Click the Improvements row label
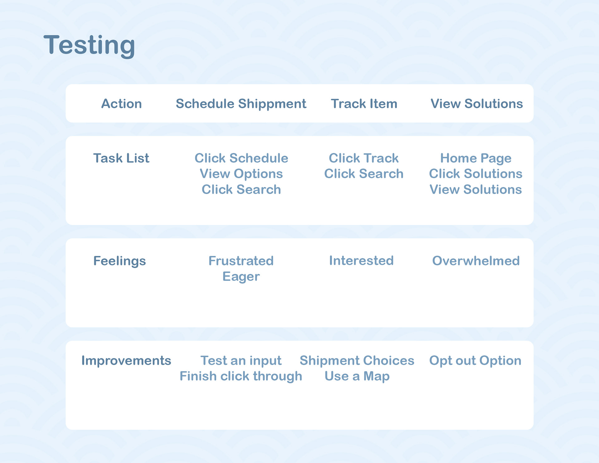 coord(126,361)
